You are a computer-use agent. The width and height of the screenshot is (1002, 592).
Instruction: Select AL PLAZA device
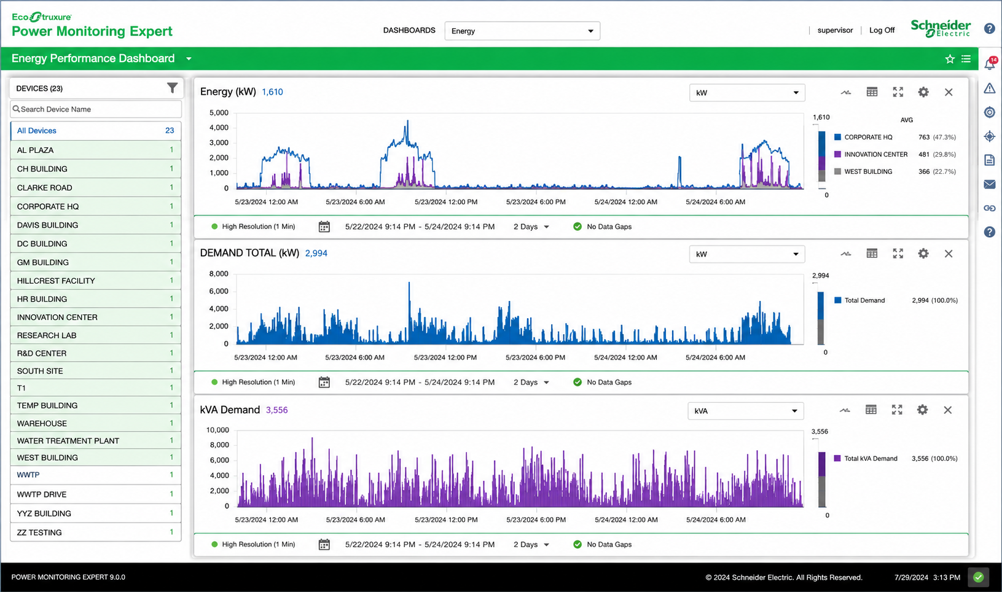pos(96,150)
